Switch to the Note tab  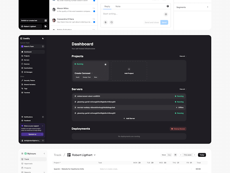click(118, 6)
